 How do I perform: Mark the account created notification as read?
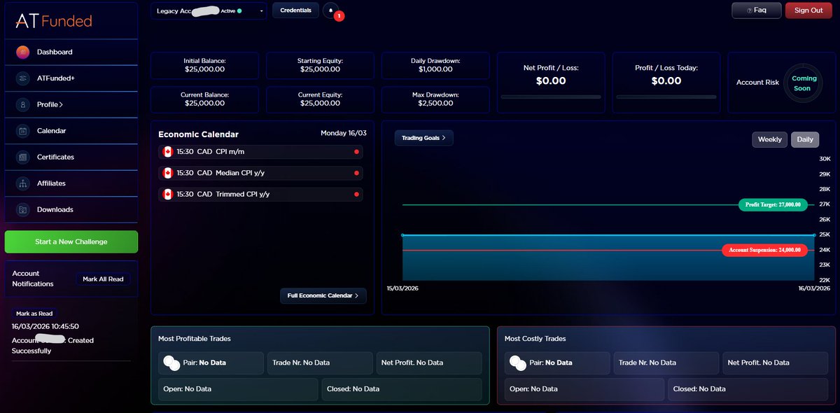34,314
